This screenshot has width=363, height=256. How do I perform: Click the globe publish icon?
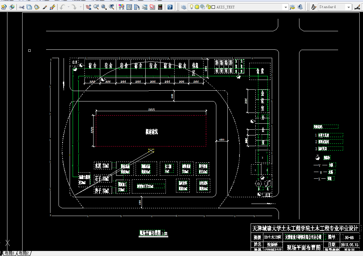tap(12, 7)
